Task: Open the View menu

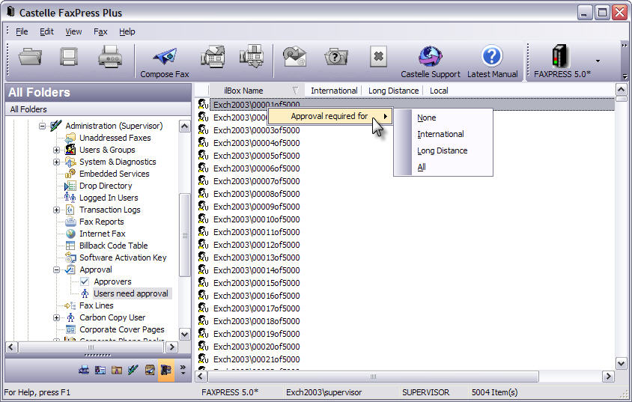Action: [73, 31]
